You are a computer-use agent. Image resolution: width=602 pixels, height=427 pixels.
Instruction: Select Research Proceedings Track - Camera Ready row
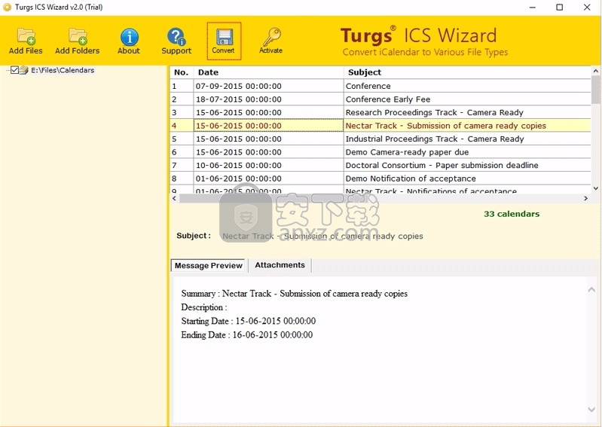point(380,112)
